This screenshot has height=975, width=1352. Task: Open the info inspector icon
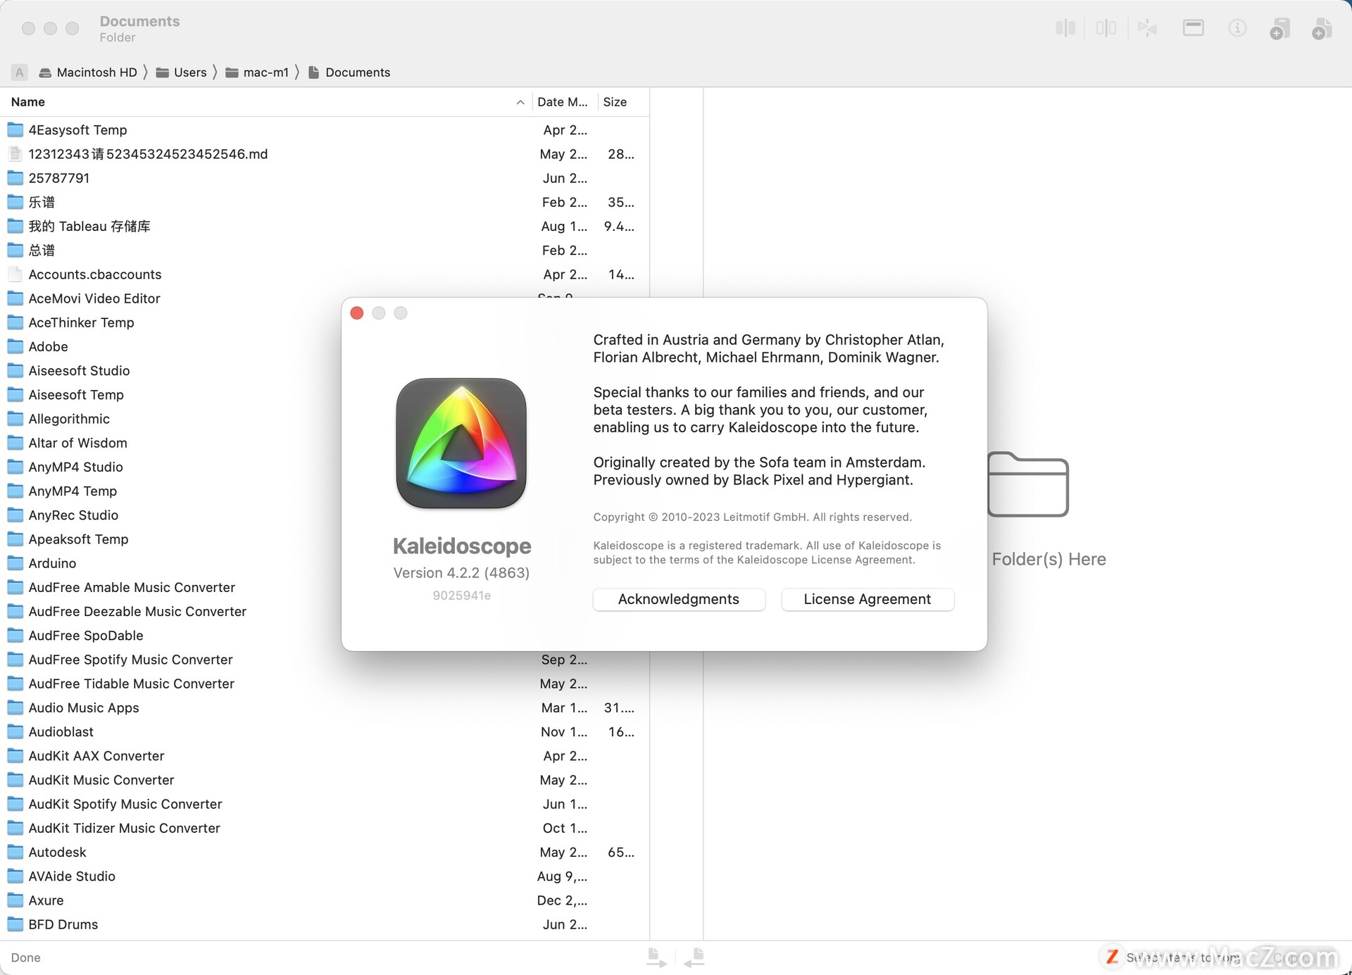1237,28
